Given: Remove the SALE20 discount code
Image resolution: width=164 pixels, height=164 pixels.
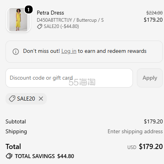Looking at the screenshot, I should click(41, 99).
